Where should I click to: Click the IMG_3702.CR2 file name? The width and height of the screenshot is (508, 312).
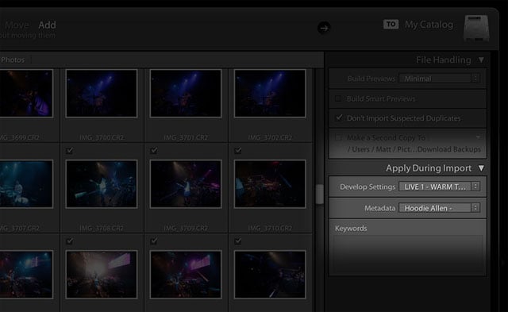[x=270, y=137]
